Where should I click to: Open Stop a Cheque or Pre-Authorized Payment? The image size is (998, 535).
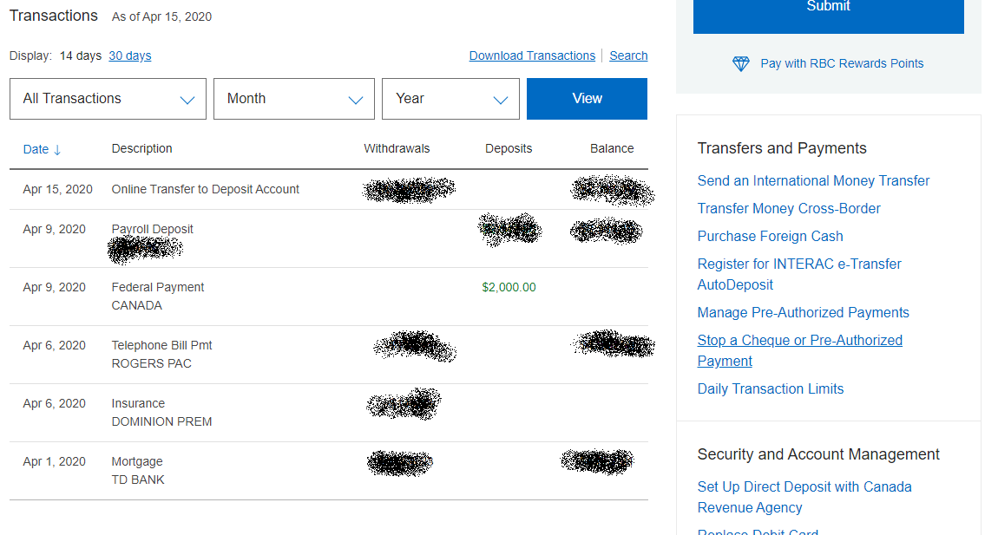point(800,350)
